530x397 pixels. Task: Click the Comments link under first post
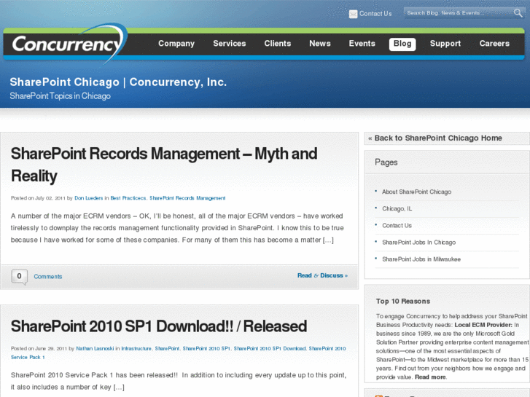click(x=48, y=277)
